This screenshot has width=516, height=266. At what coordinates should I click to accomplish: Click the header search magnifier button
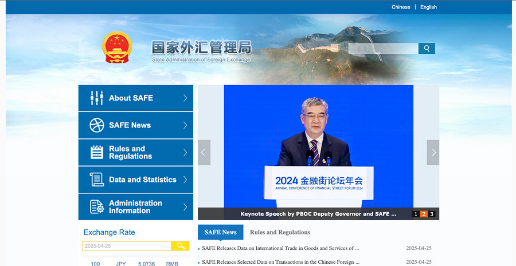427,48
